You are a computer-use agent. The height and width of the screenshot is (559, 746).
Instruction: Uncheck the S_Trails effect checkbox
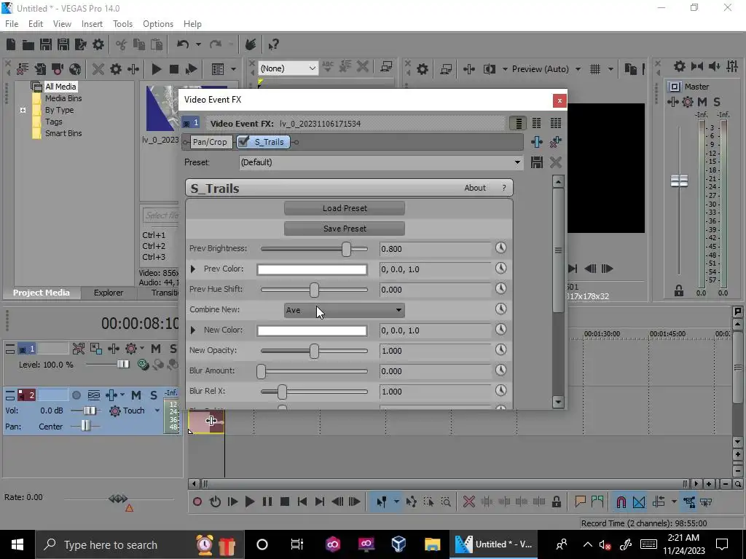tap(243, 142)
